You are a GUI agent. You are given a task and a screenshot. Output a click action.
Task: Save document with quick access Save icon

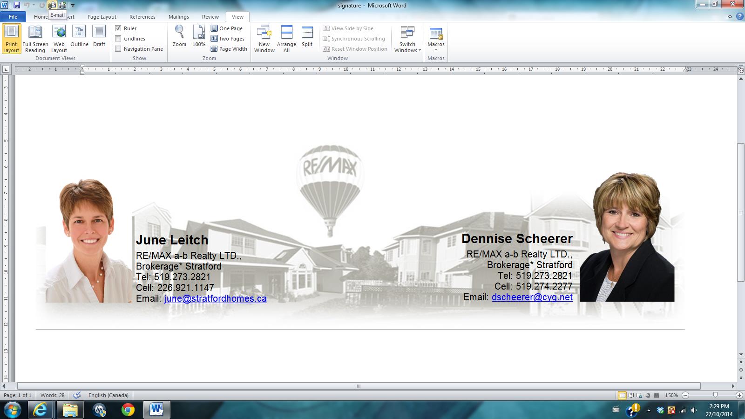coord(17,5)
